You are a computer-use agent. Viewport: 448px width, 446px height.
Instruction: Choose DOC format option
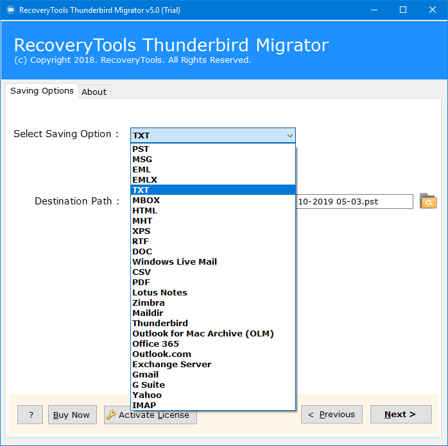(x=213, y=252)
